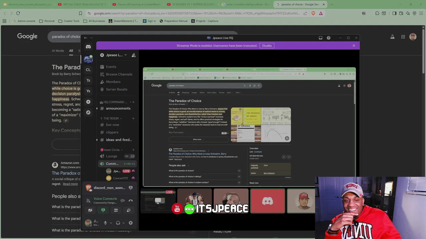Collapse THE ROOM category
The width and height of the screenshot is (426, 239).
pos(111,118)
